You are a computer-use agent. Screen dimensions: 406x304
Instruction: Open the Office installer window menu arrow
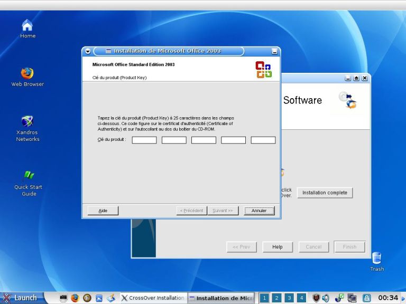tap(88, 51)
